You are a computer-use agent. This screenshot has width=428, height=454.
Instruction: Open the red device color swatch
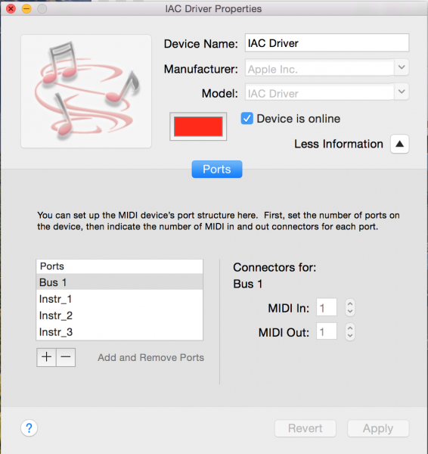pyautogui.click(x=198, y=126)
